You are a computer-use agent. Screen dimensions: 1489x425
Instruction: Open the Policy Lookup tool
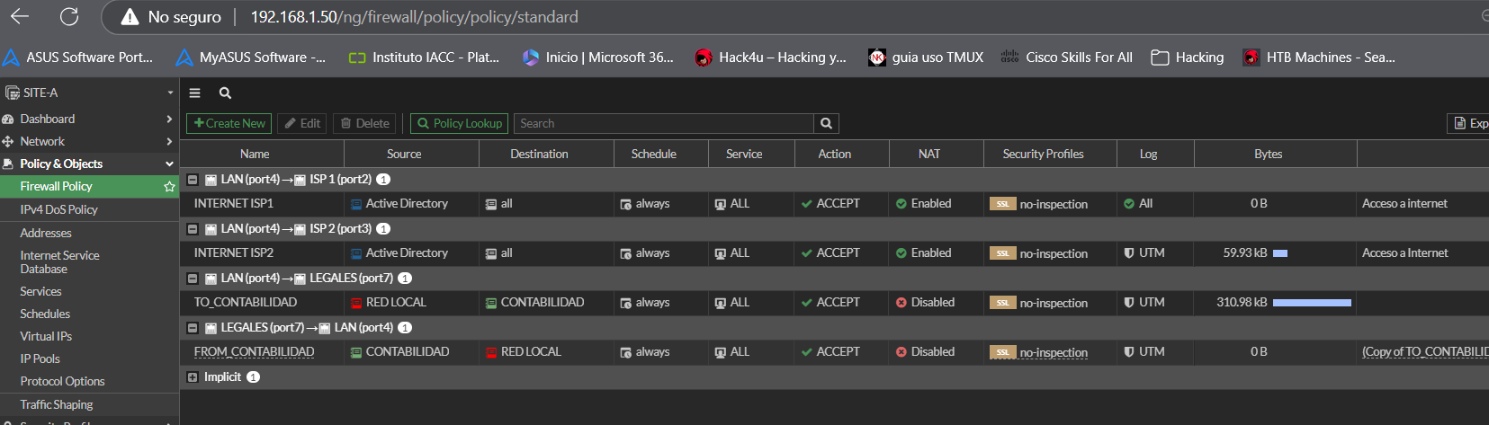[x=459, y=123]
